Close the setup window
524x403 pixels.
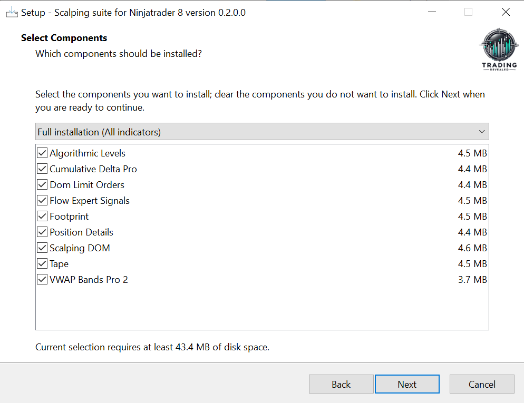pyautogui.click(x=506, y=12)
